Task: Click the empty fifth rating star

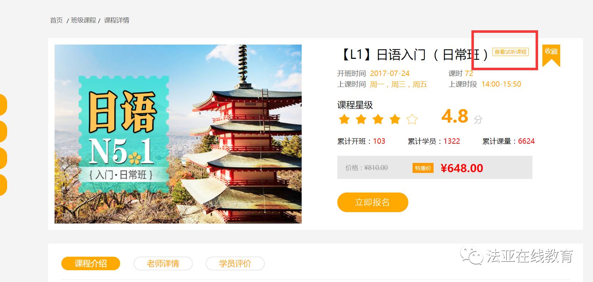Action: (412, 119)
